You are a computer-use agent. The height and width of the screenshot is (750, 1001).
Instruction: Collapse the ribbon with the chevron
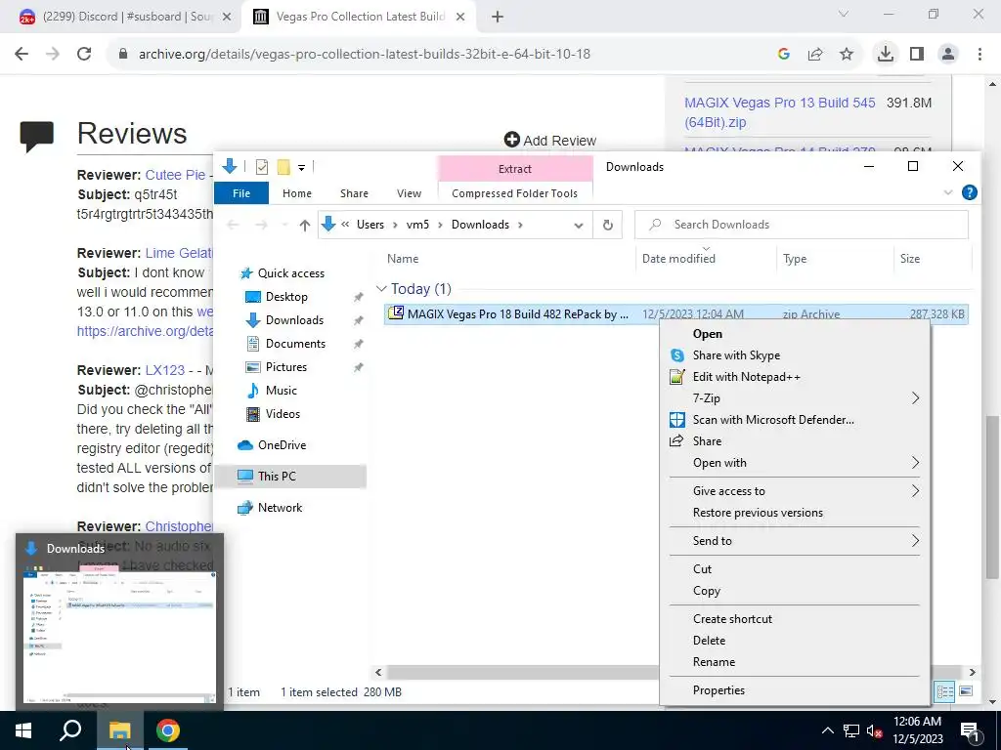click(948, 192)
